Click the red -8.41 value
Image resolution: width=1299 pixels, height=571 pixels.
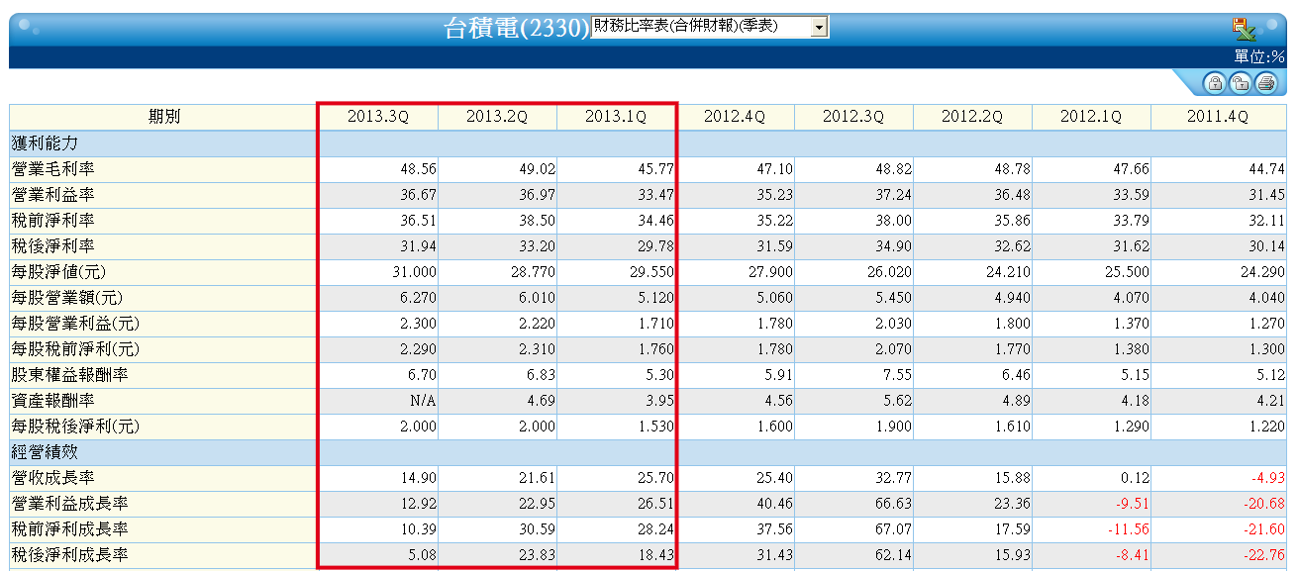pyautogui.click(x=1132, y=555)
